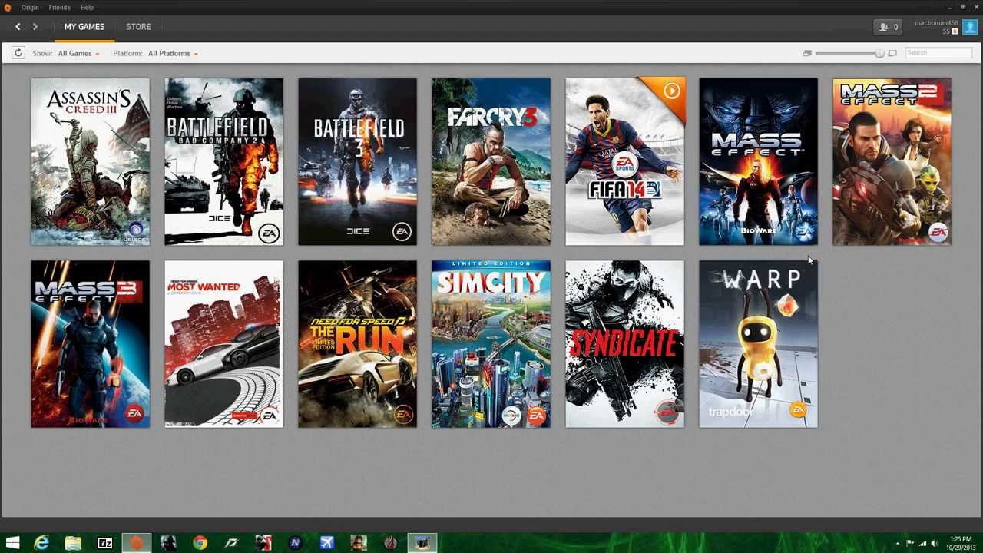Screen dimensions: 983x553
Task: Open the friends list counter button
Action: coord(889,27)
